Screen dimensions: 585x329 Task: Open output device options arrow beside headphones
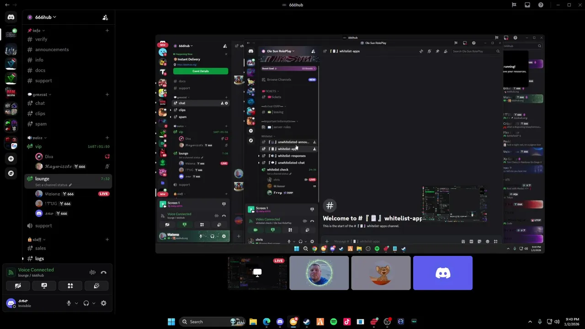[x=94, y=303]
